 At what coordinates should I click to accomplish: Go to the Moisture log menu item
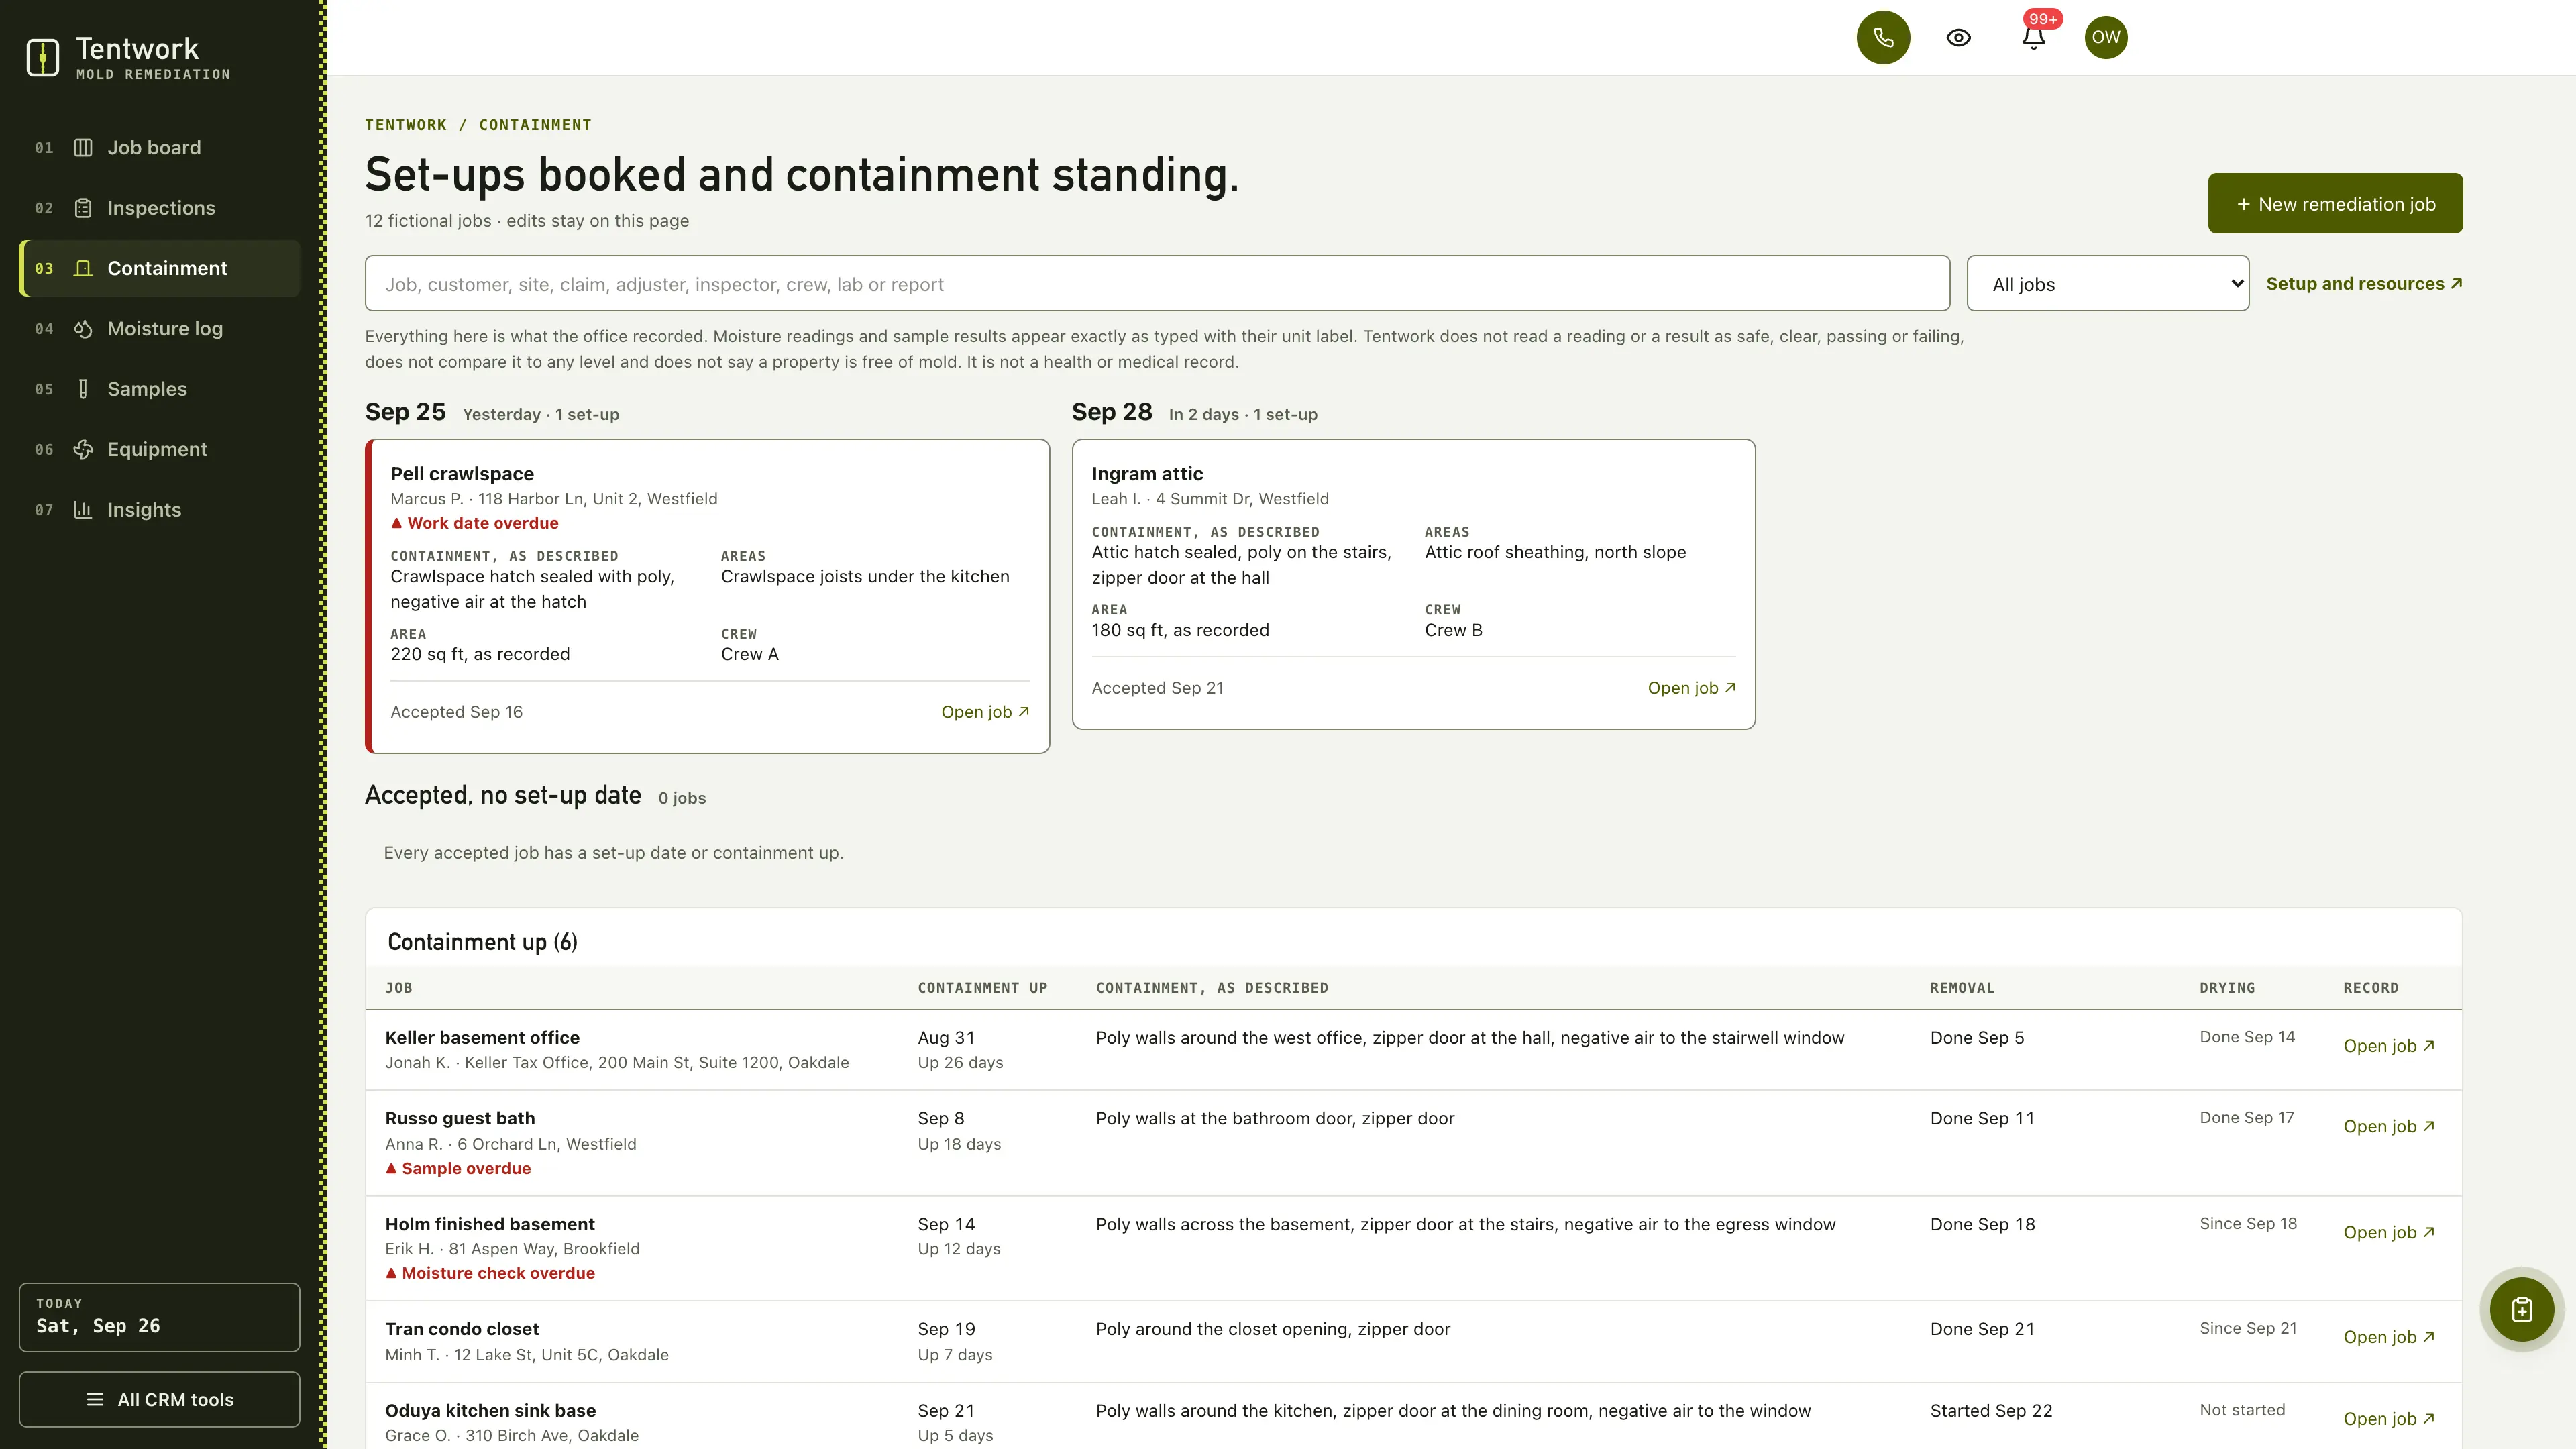pyautogui.click(x=160, y=329)
